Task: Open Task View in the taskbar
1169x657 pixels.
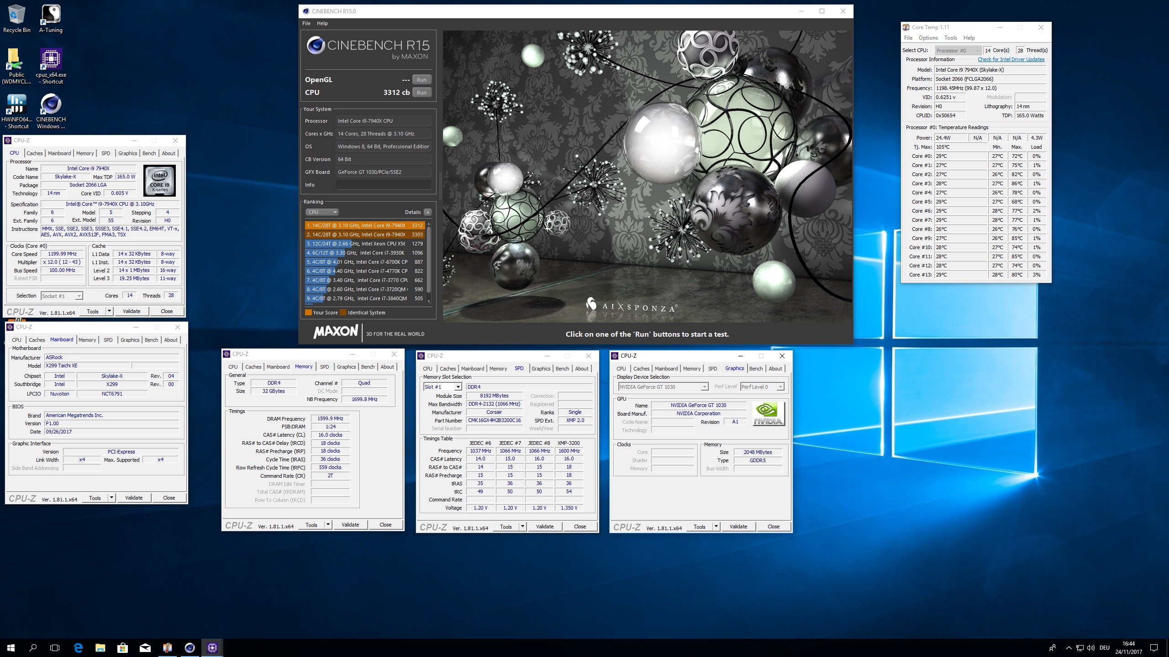Action: 55,647
